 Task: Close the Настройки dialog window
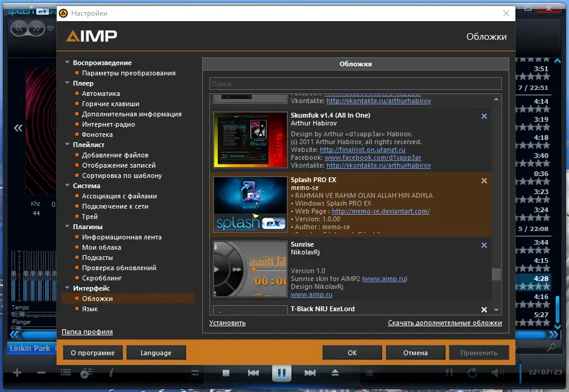coord(506,13)
